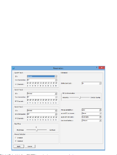Screen dimensions: 117x155
Task: Click the Apply button
Action: (x=19, y=146)
